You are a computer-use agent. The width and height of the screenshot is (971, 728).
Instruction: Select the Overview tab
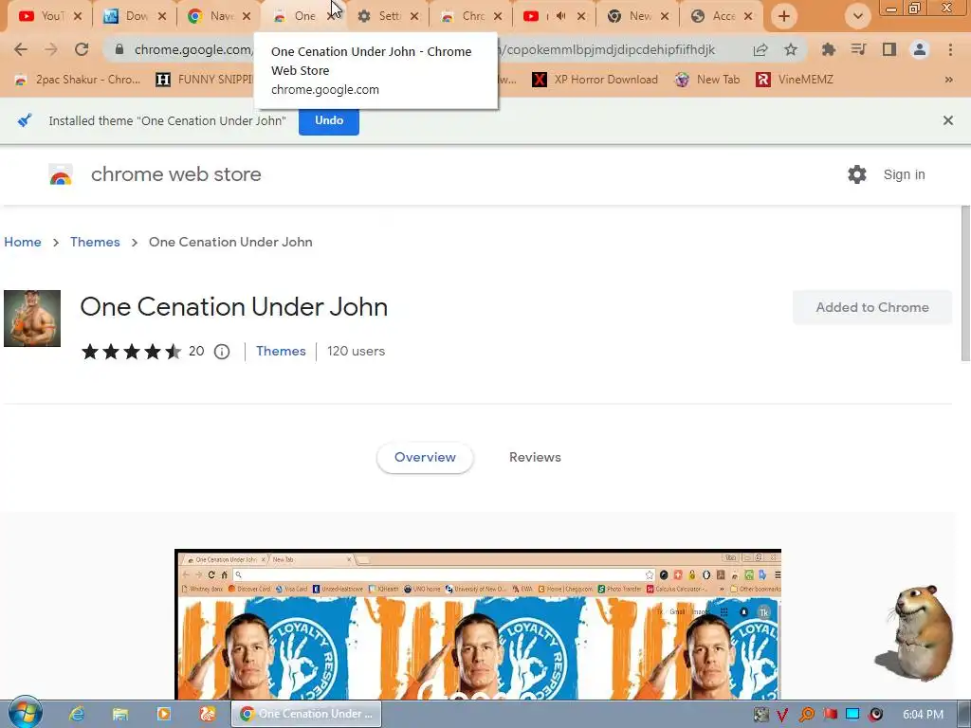click(x=425, y=458)
